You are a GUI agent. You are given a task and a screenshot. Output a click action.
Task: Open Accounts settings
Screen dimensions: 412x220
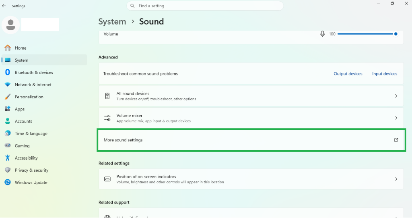pos(44,121)
